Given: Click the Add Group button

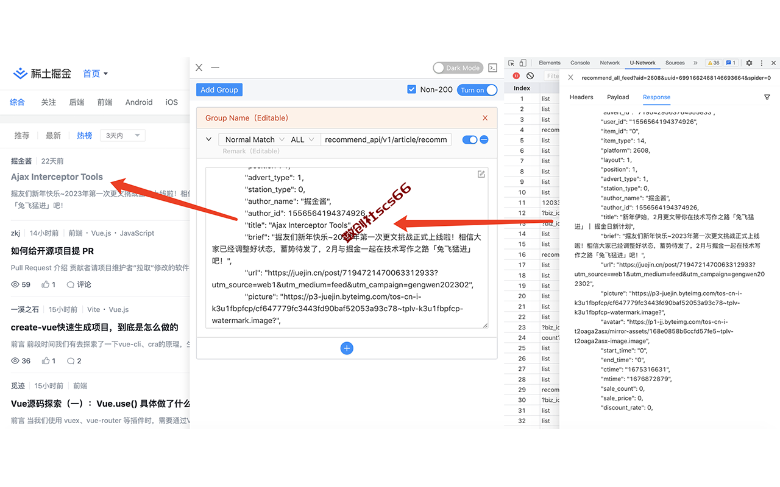Looking at the screenshot, I should 219,89.
